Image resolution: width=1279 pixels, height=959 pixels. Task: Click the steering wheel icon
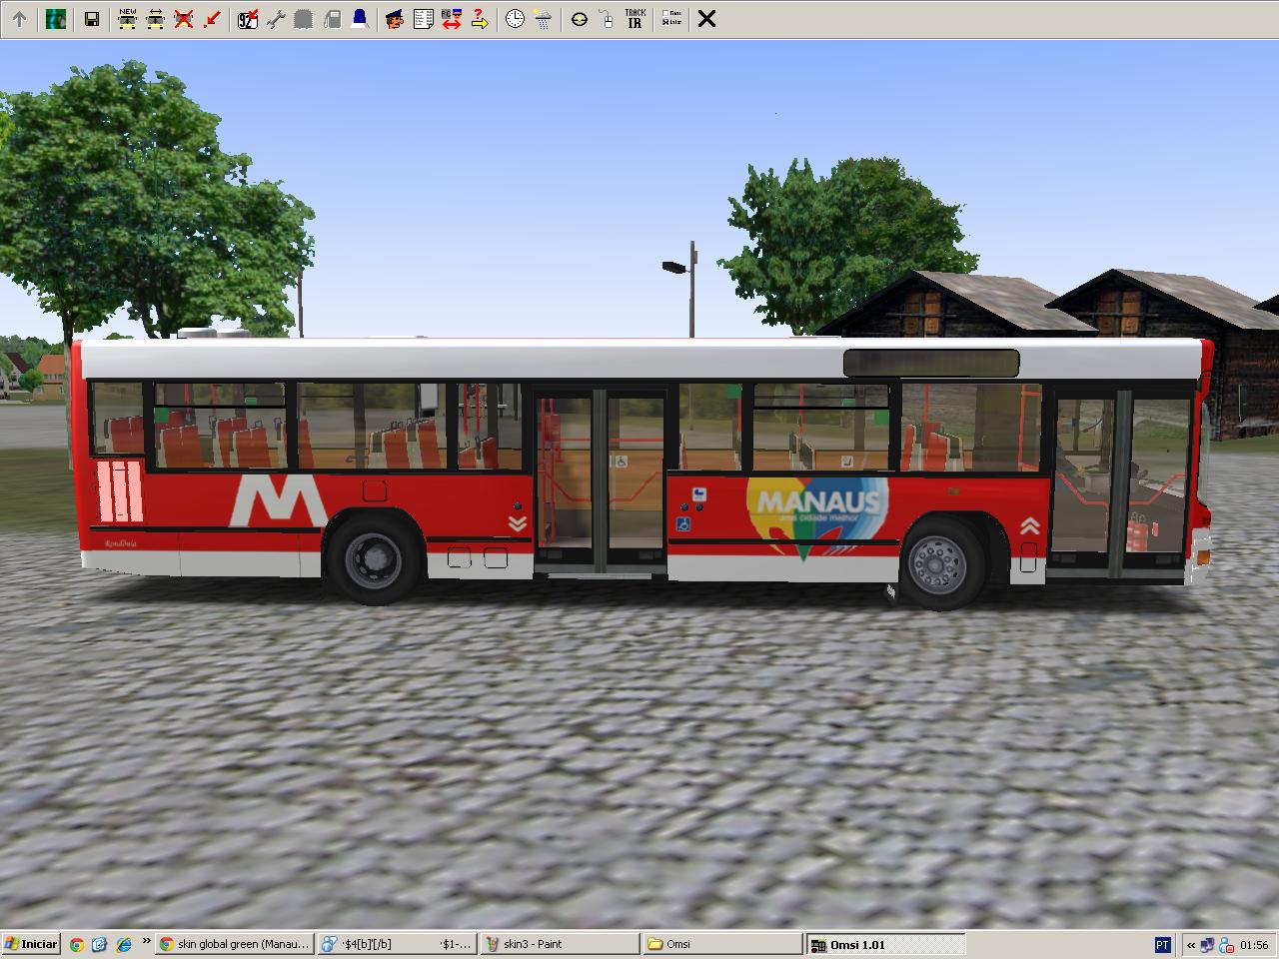pos(579,18)
